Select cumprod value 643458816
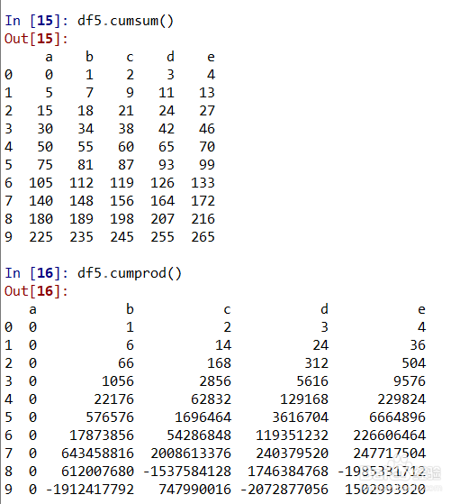469x504 pixels. click(97, 454)
